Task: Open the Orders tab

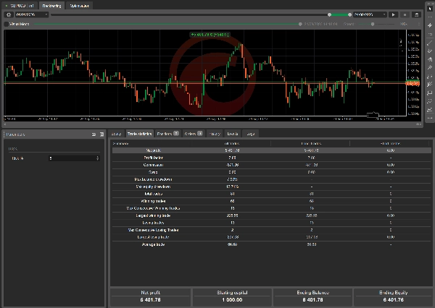Action: tap(193, 134)
